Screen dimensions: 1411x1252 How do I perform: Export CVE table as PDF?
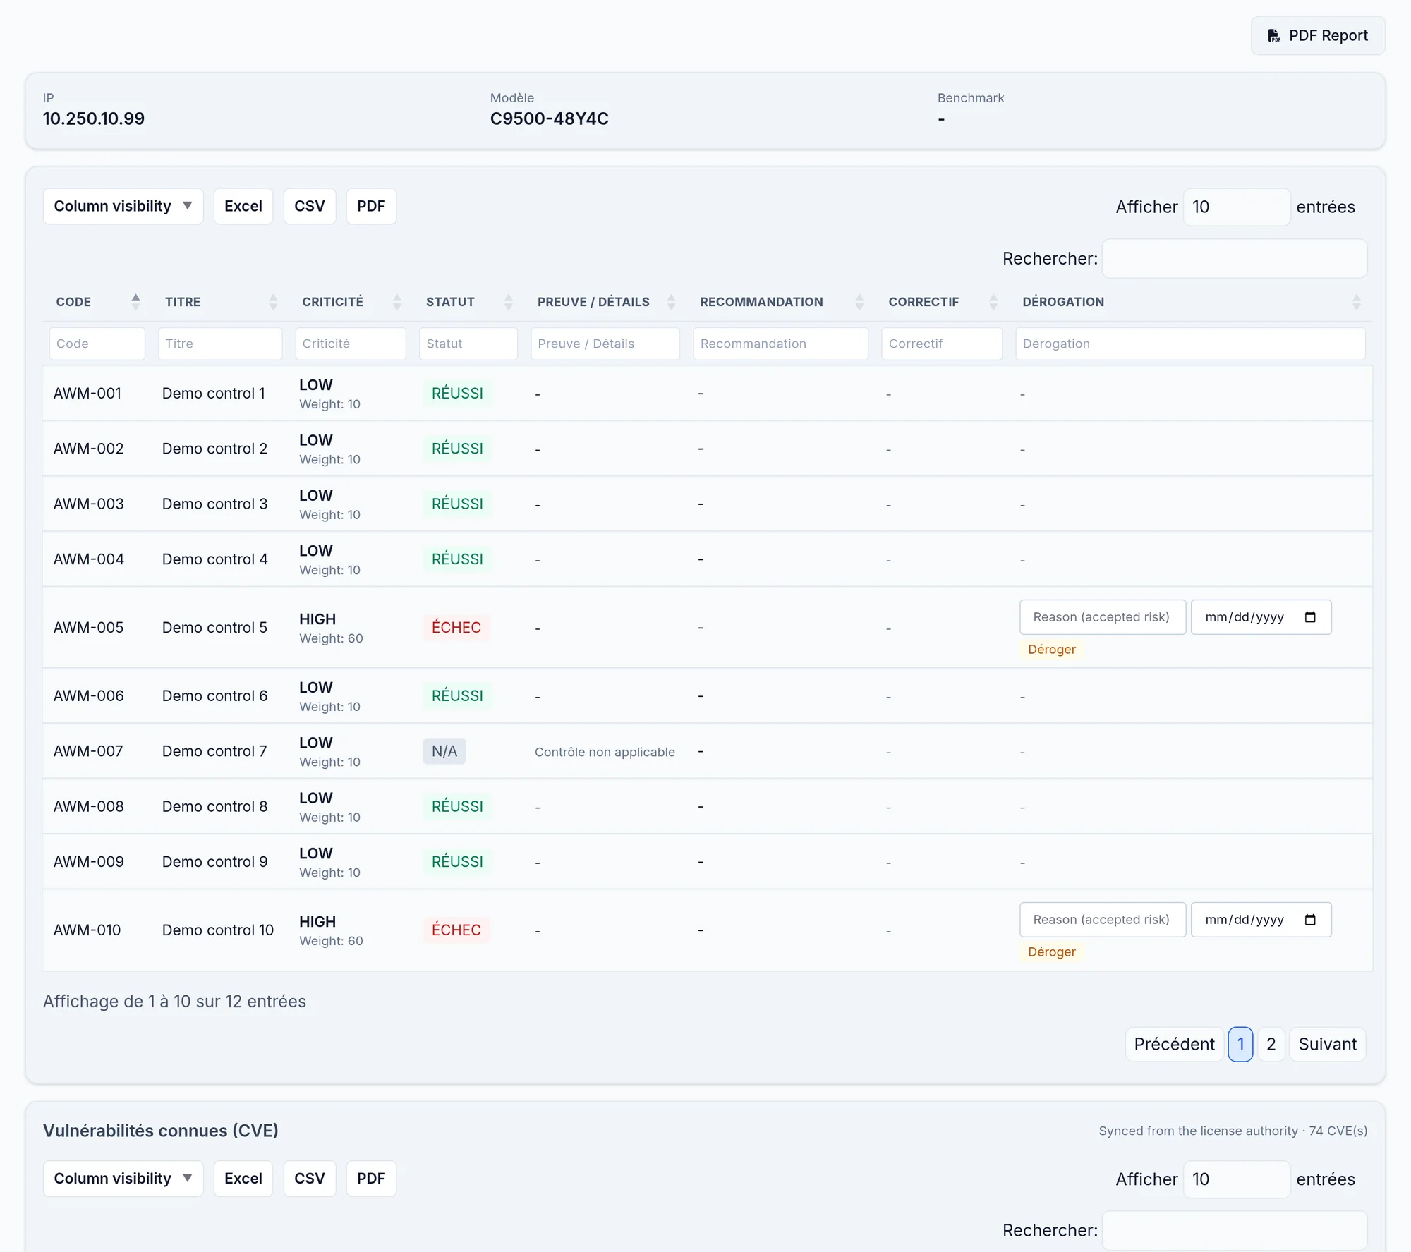point(371,1179)
